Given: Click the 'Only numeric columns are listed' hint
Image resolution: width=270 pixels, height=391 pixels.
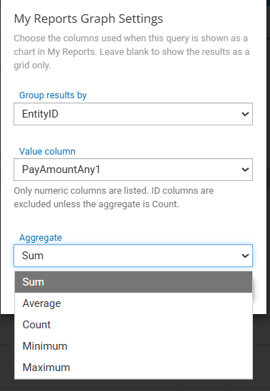Looking at the screenshot, I should coord(113,197).
